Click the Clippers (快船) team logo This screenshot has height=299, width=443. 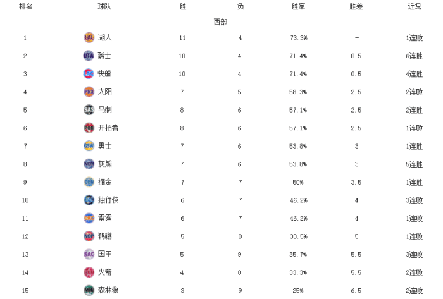click(x=89, y=73)
